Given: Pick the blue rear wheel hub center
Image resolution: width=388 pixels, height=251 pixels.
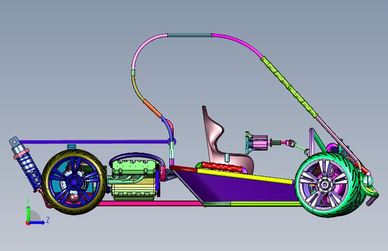Looking at the screenshot, I should 74,182.
